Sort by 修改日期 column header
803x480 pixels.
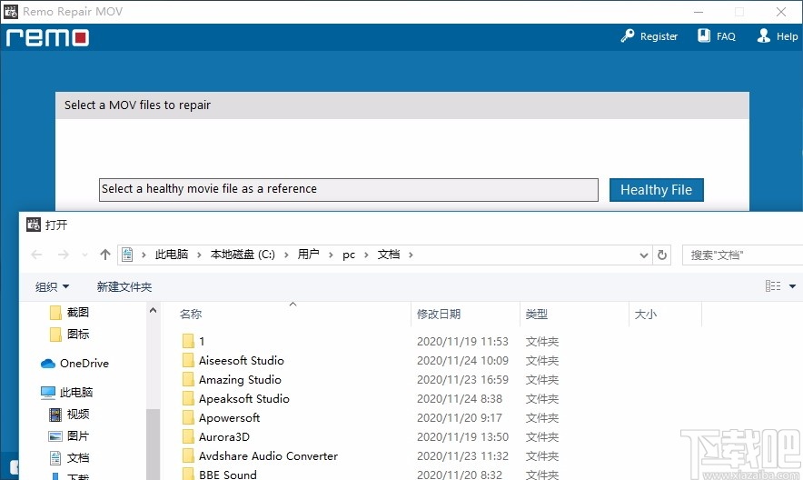click(439, 314)
